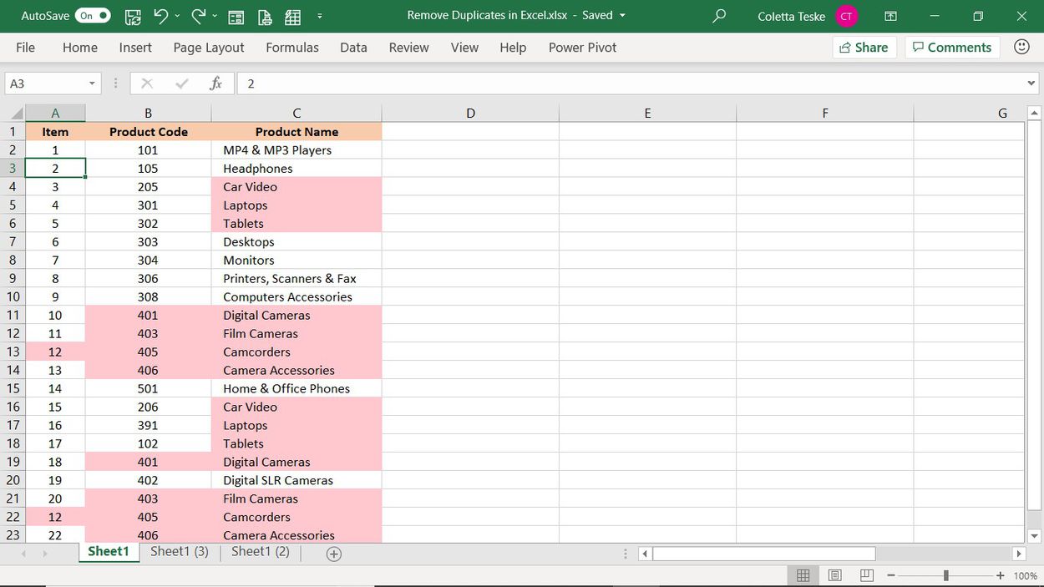Open the Power Pivot ribbon tab

[x=582, y=48]
